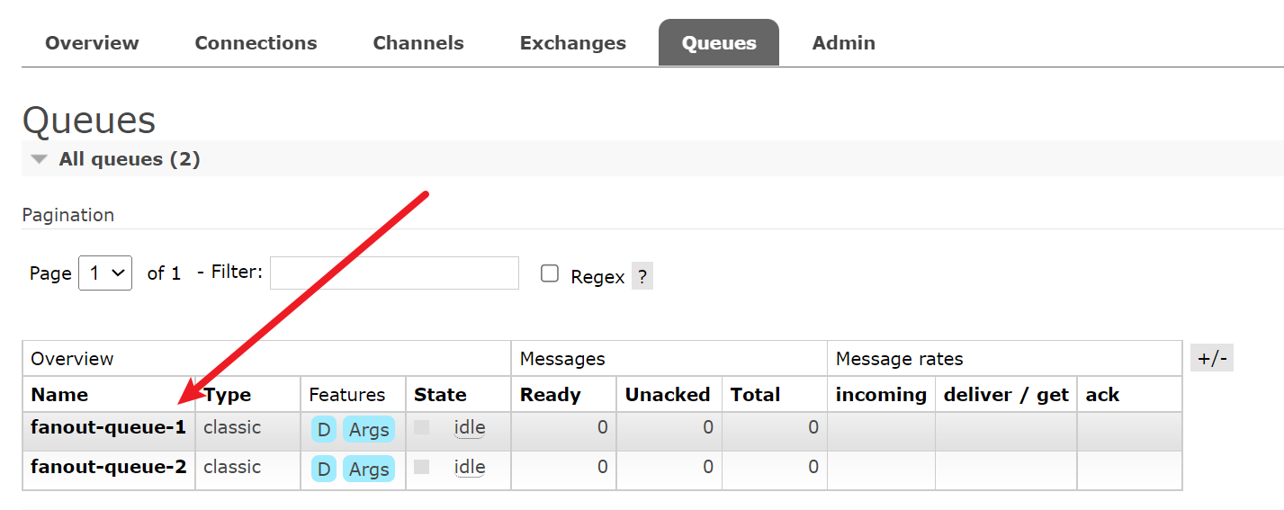This screenshot has height=510, width=1284.
Task: Click the Queues page heading
Action: 89,120
